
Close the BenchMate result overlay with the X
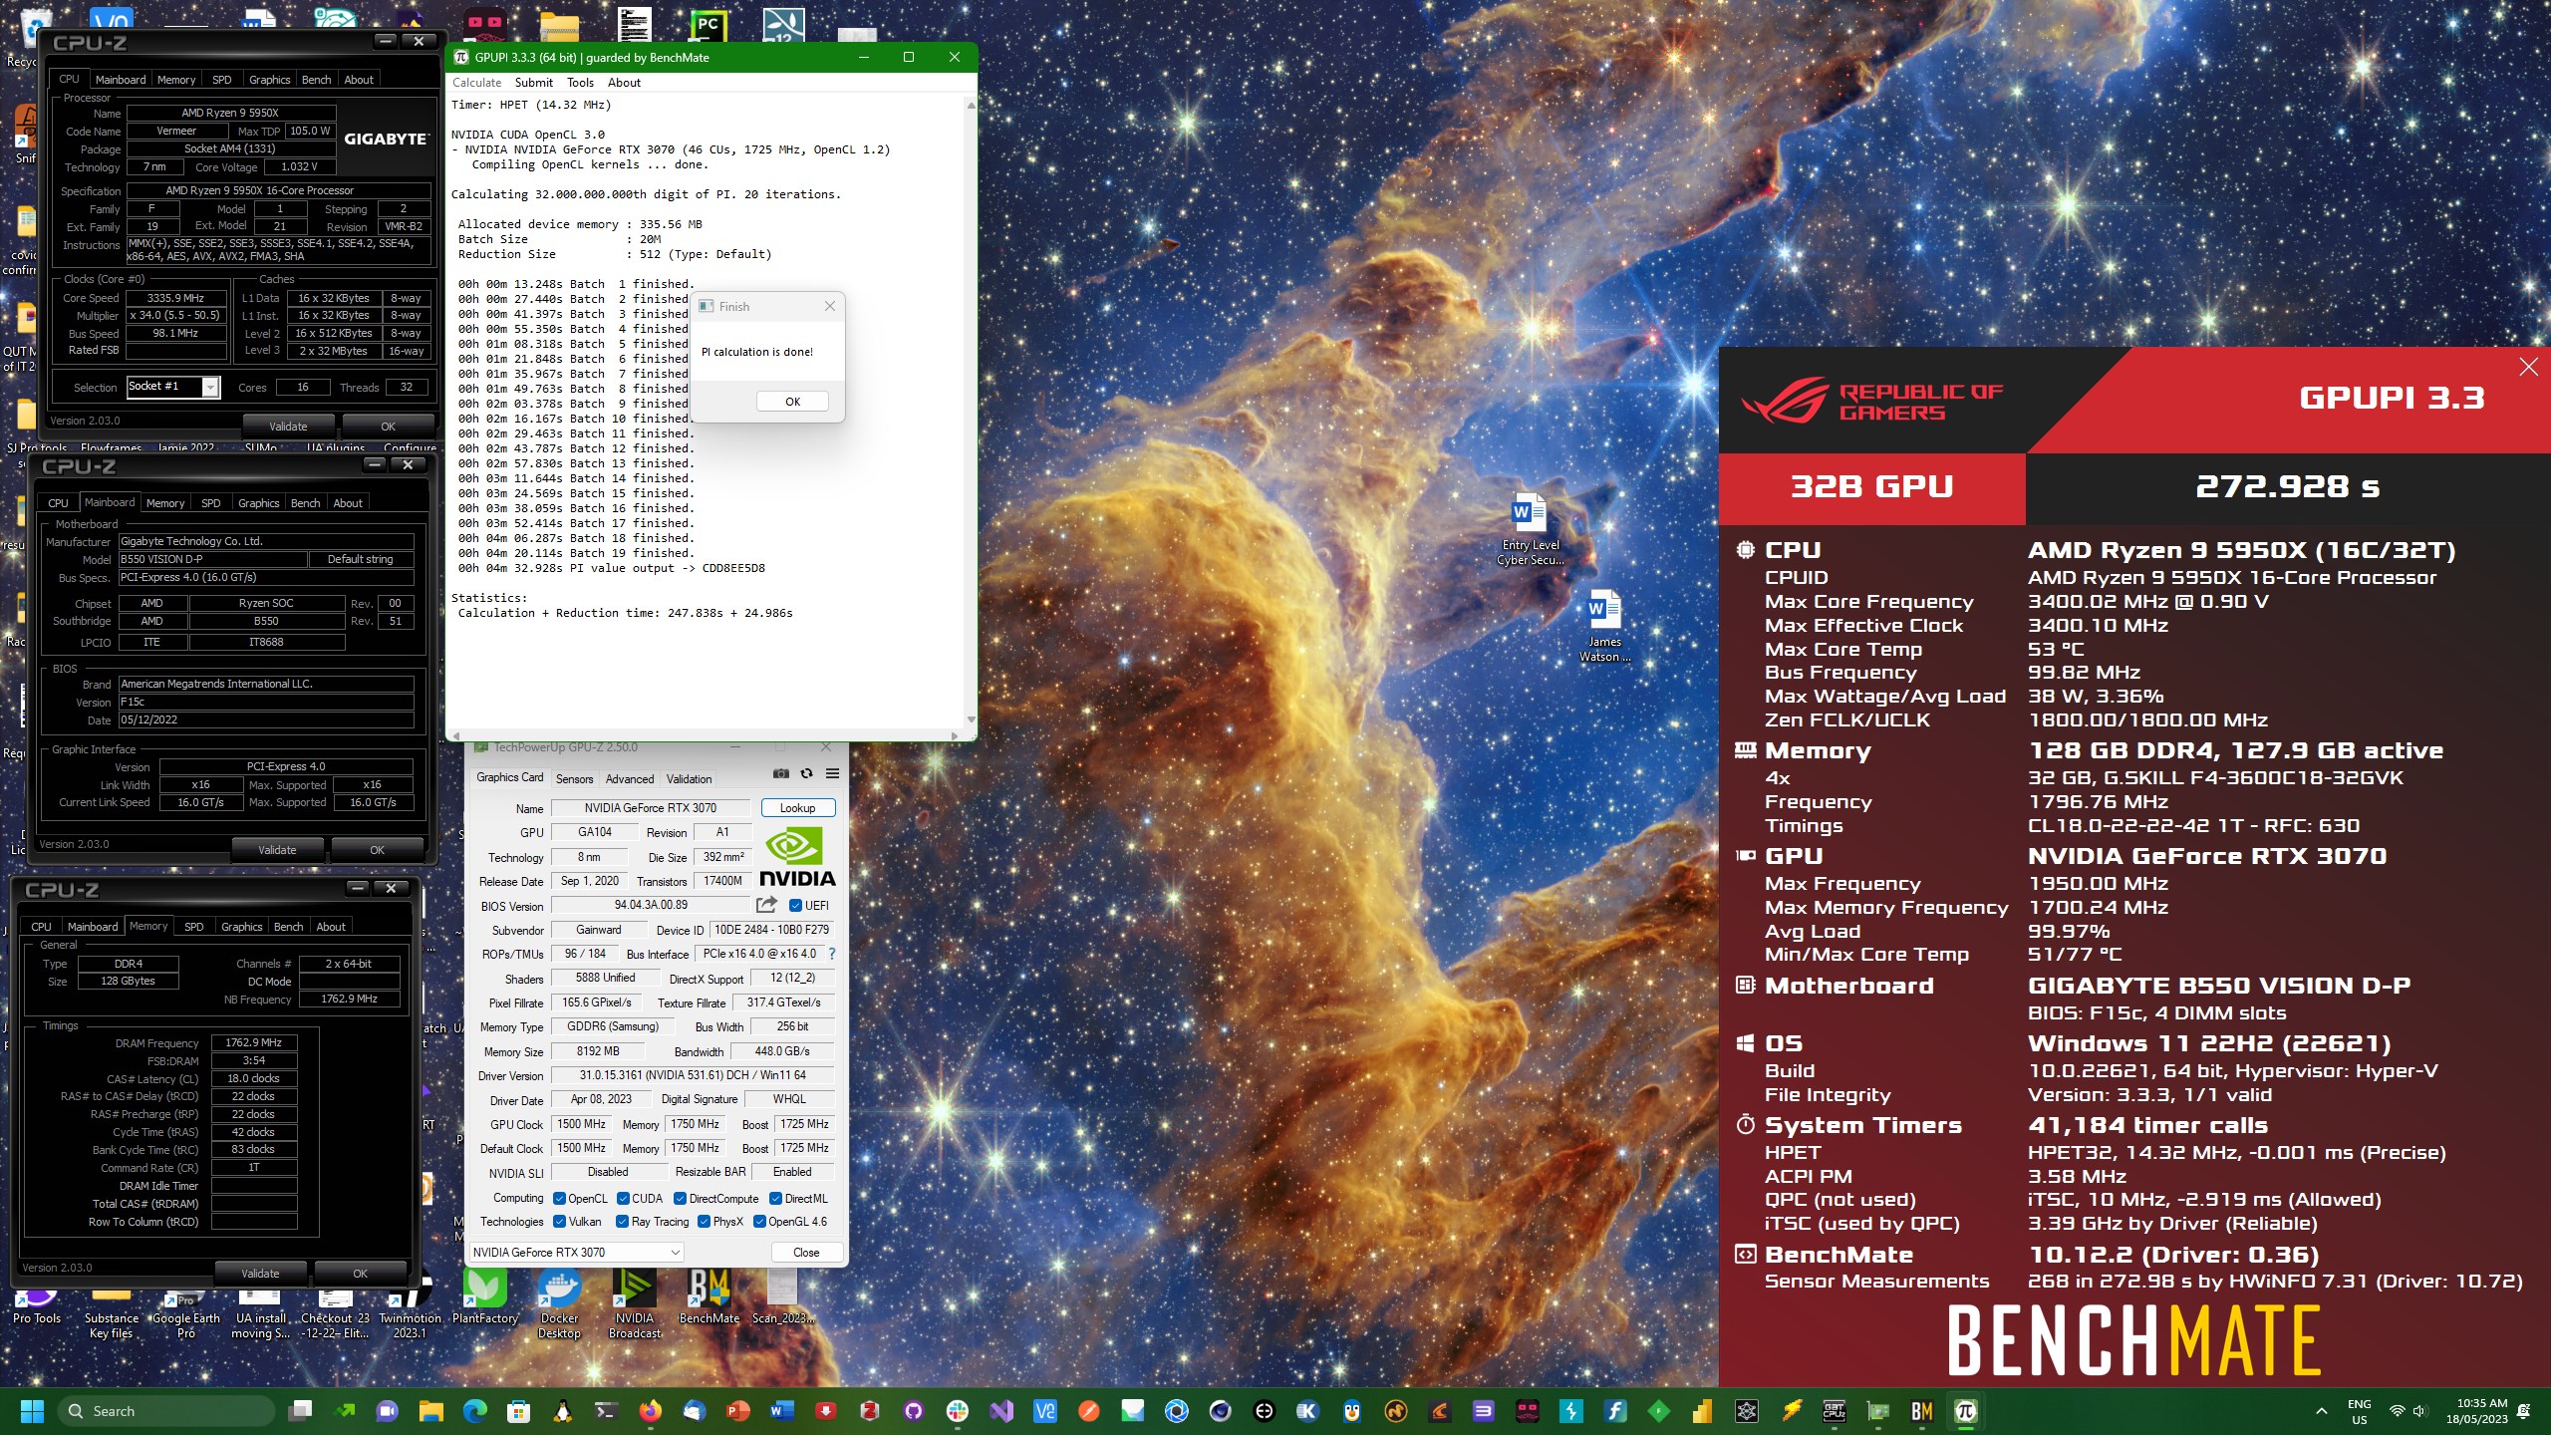click(2528, 367)
